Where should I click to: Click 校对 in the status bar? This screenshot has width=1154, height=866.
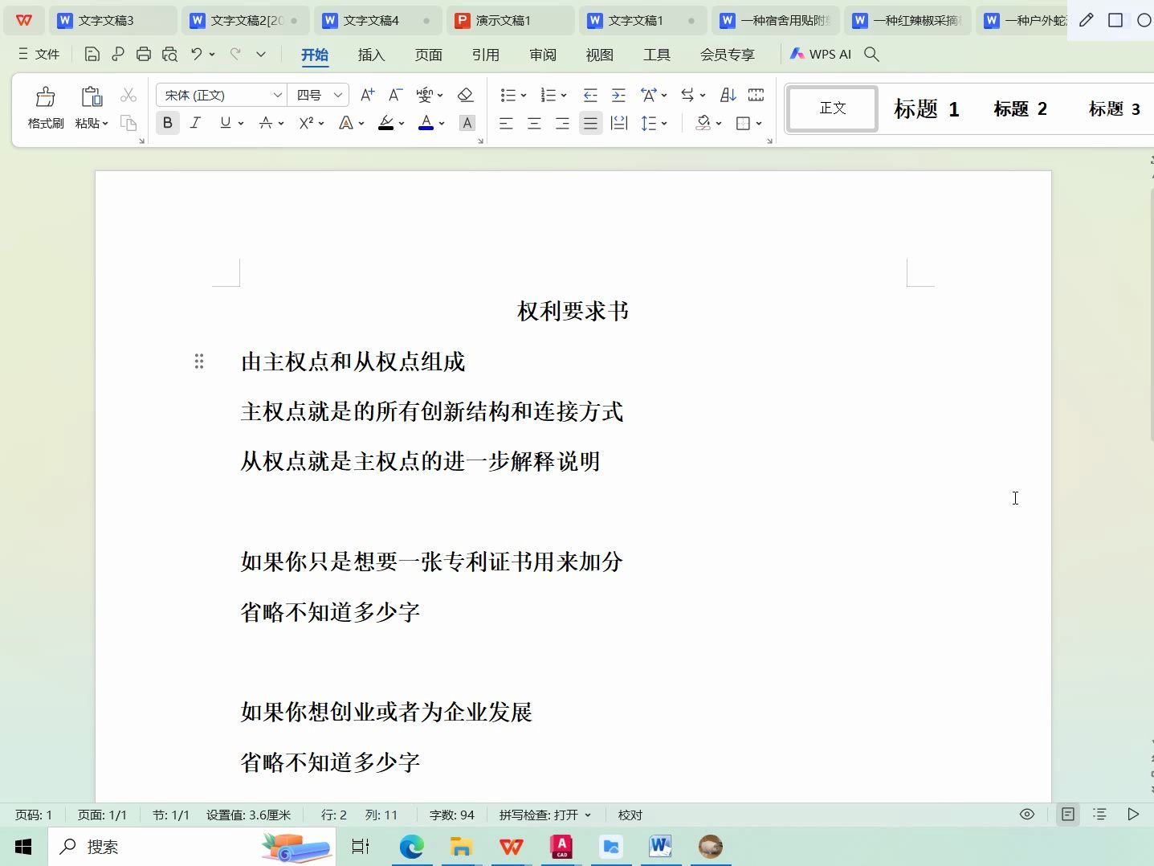[x=630, y=815]
